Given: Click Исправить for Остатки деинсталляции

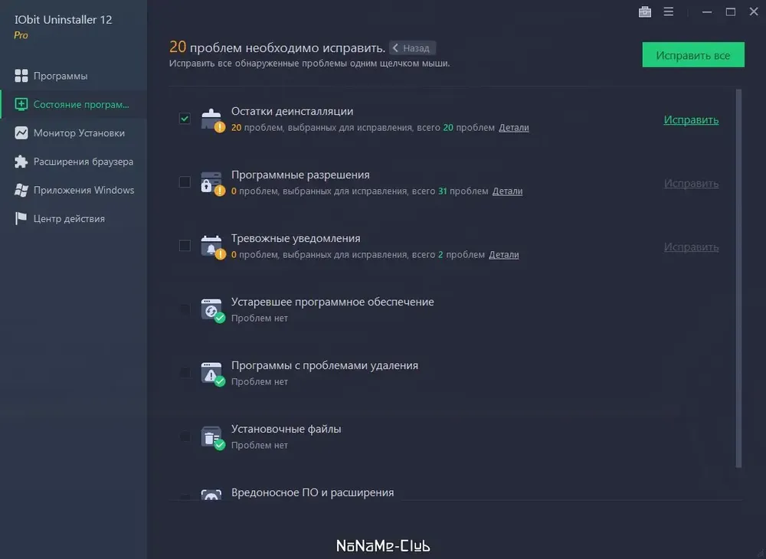Looking at the screenshot, I should pos(691,119).
